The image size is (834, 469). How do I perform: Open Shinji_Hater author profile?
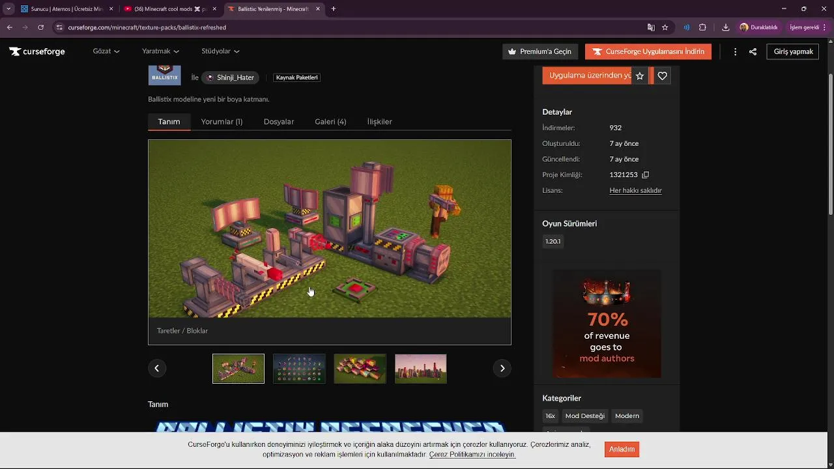pyautogui.click(x=230, y=78)
